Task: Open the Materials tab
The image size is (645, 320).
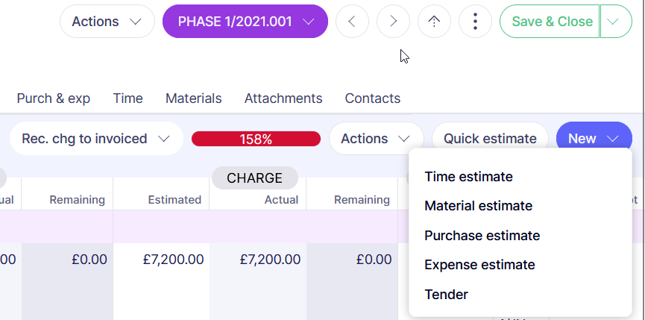Action: tap(193, 98)
